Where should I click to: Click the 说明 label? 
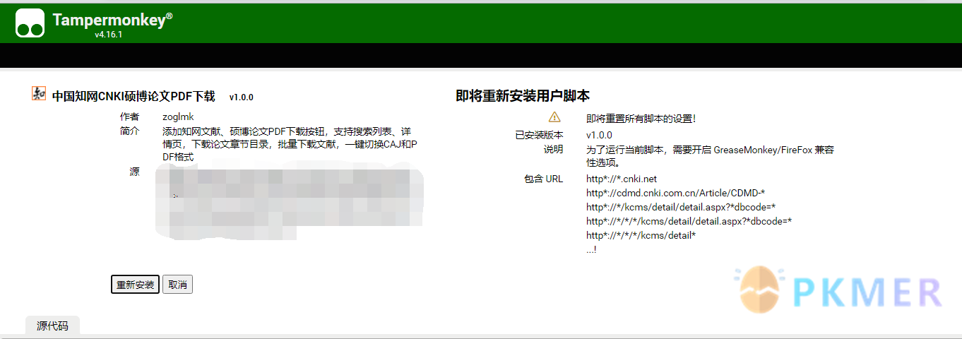click(553, 150)
